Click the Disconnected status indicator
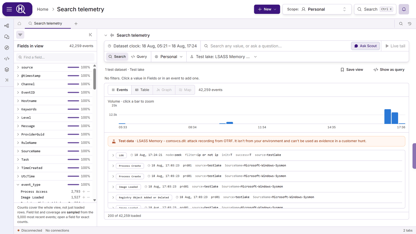Image resolution: width=416 pixels, height=234 pixels. (x=30, y=231)
